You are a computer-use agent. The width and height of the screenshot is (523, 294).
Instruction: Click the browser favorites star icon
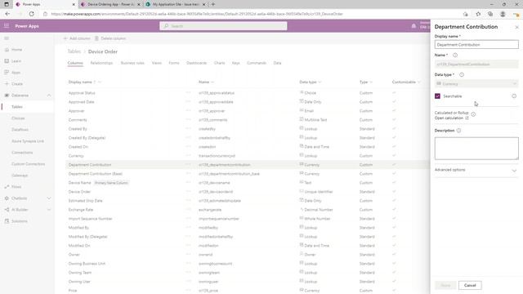pyautogui.click(x=478, y=14)
